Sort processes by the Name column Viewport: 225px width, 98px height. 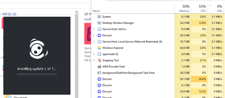point(96,11)
